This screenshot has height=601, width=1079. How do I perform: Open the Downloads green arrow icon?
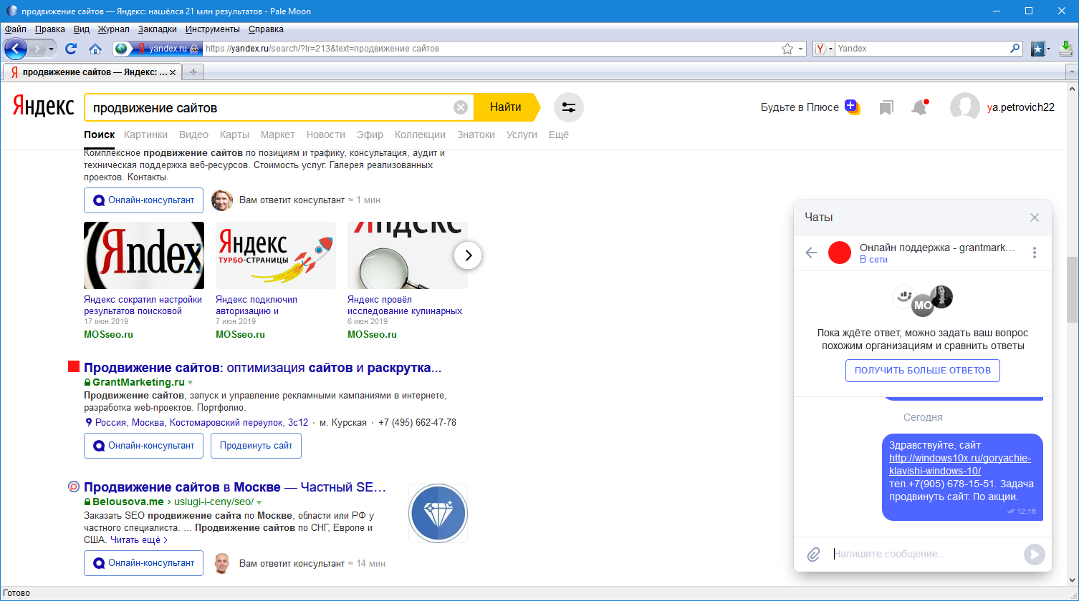(1065, 49)
